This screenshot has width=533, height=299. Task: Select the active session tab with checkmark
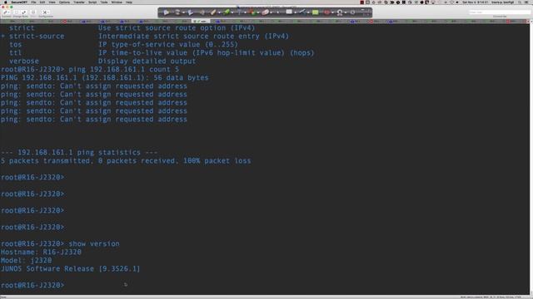[201, 22]
